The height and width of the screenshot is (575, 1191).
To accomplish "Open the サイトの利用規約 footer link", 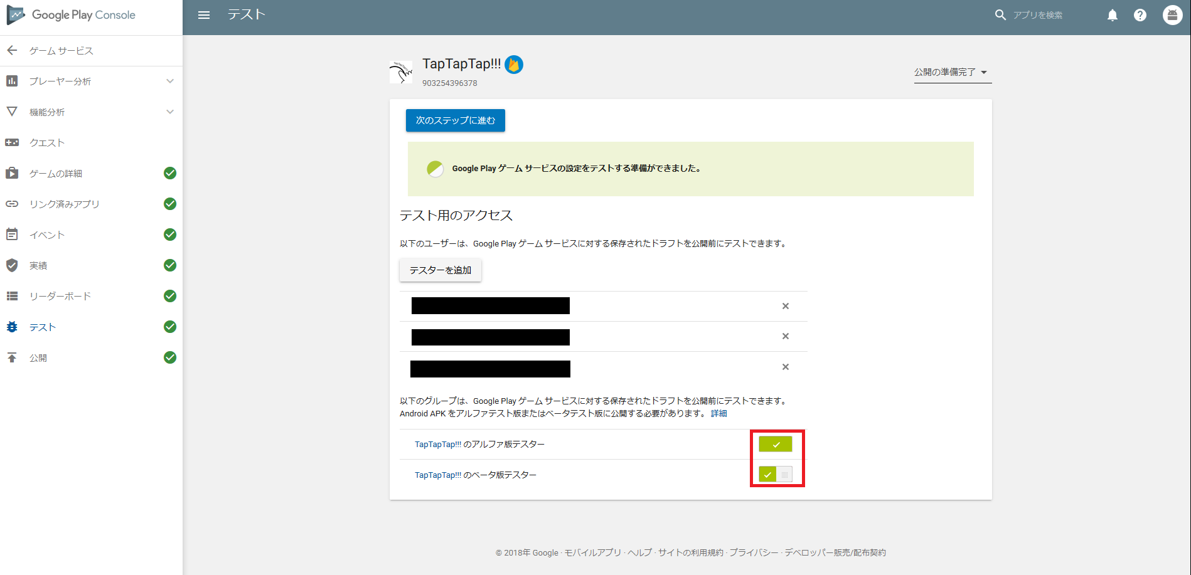I will pyautogui.click(x=690, y=552).
